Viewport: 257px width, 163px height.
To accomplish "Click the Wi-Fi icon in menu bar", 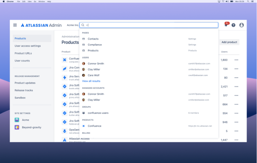I will click(x=223, y=1).
